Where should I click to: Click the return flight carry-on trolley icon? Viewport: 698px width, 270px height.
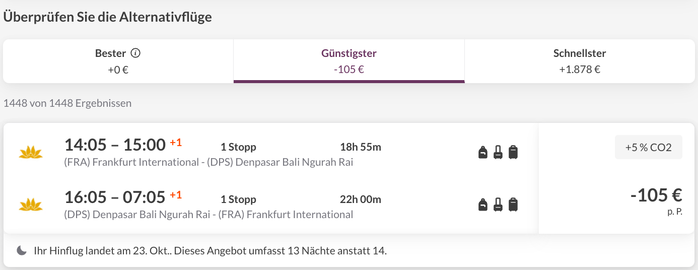tap(498, 204)
